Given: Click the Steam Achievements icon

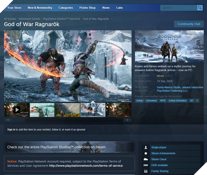Looking at the screenshot, I should (146, 153).
